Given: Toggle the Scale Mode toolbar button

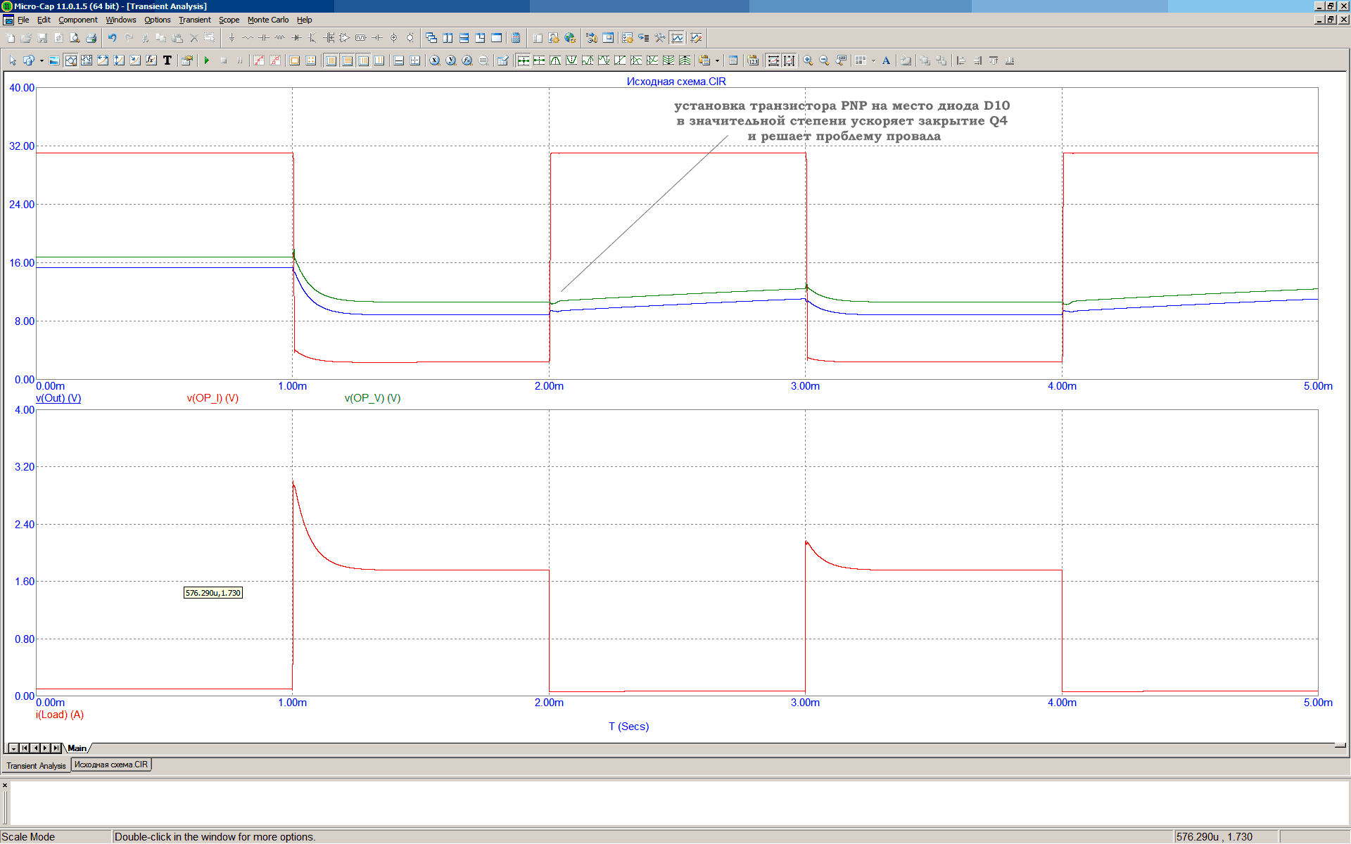Looking at the screenshot, I should click(x=70, y=61).
